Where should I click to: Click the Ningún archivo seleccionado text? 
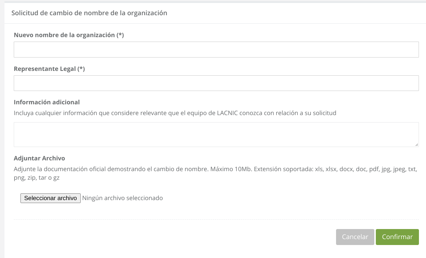tap(122, 198)
